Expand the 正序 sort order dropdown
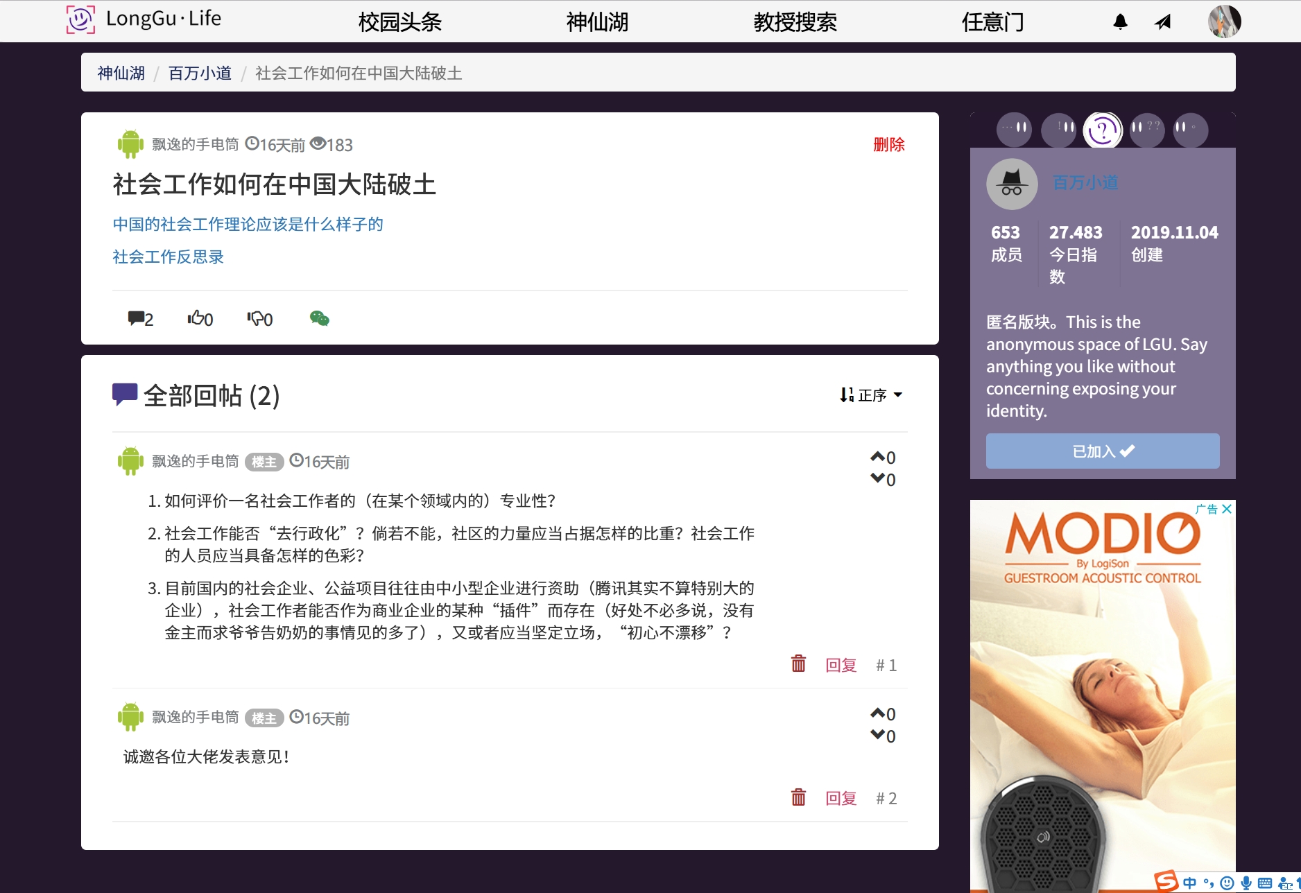1301x893 pixels. [x=871, y=395]
